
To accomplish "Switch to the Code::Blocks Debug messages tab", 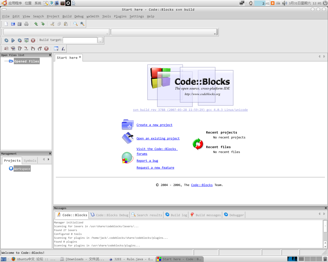I will [109, 215].
